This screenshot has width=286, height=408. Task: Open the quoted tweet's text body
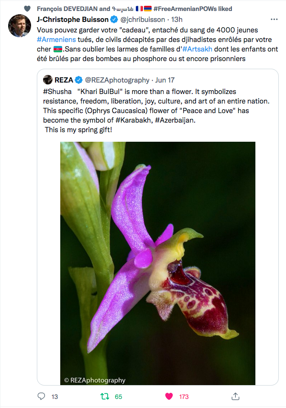point(156,111)
